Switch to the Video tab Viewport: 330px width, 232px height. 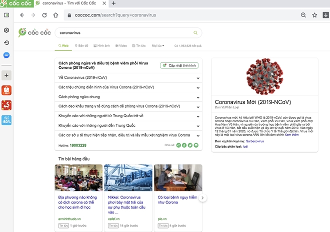click(121, 45)
